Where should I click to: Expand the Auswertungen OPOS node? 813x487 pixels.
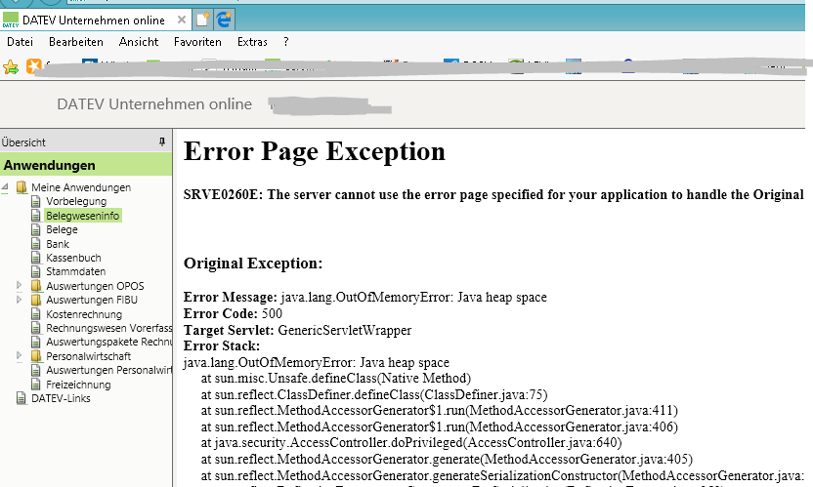coord(20,285)
